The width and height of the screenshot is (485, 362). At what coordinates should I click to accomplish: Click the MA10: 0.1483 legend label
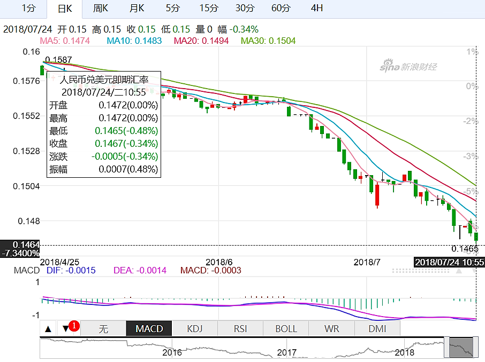(x=134, y=41)
